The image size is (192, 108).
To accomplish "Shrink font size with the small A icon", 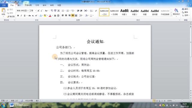I will coord(41,11).
